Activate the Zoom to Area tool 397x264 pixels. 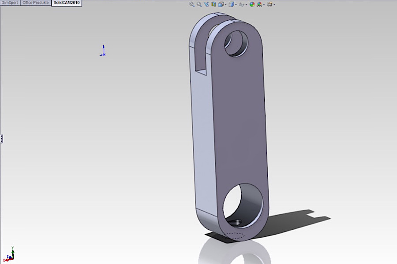point(199,4)
